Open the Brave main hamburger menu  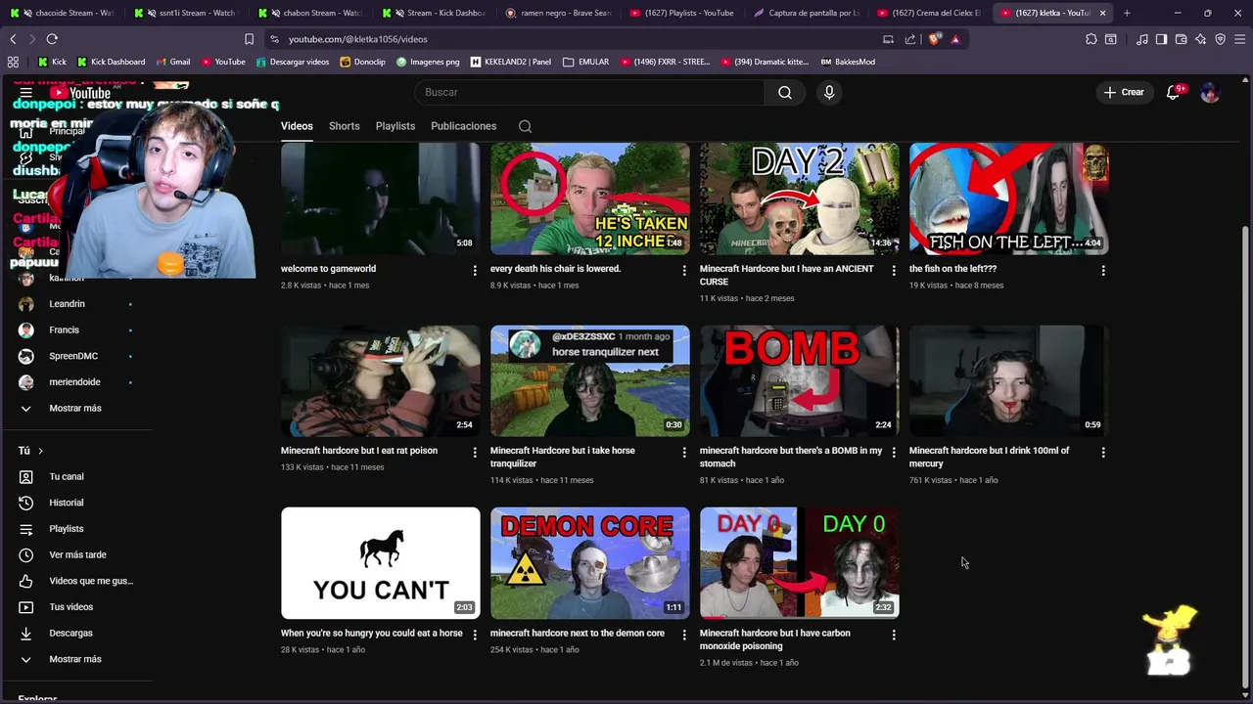coord(1240,39)
